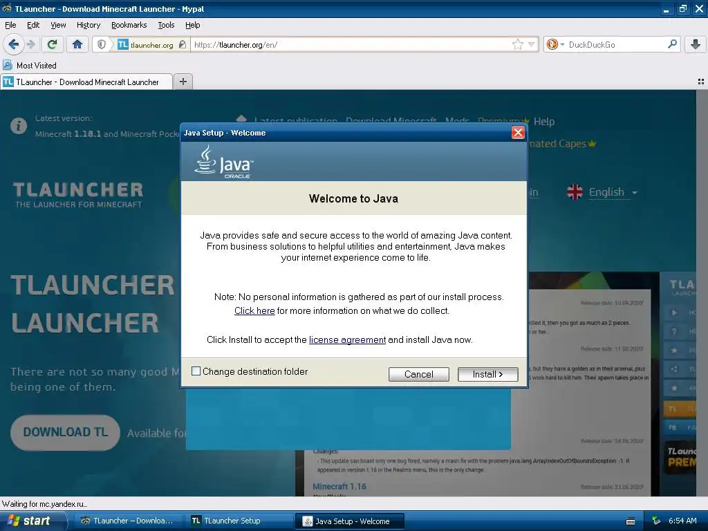Open the File menu

(10, 25)
